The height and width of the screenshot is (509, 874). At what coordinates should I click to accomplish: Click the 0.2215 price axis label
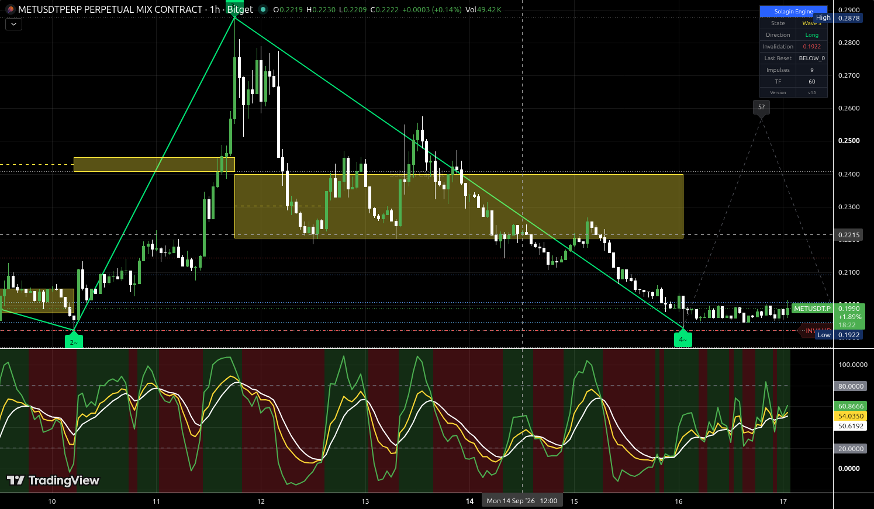(849, 235)
